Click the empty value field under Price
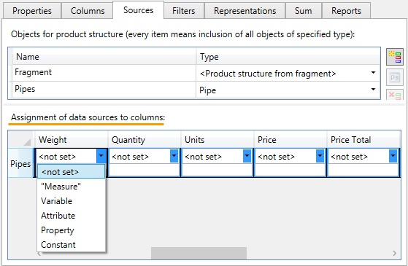Screen dimensions: 408x266 tap(290, 171)
